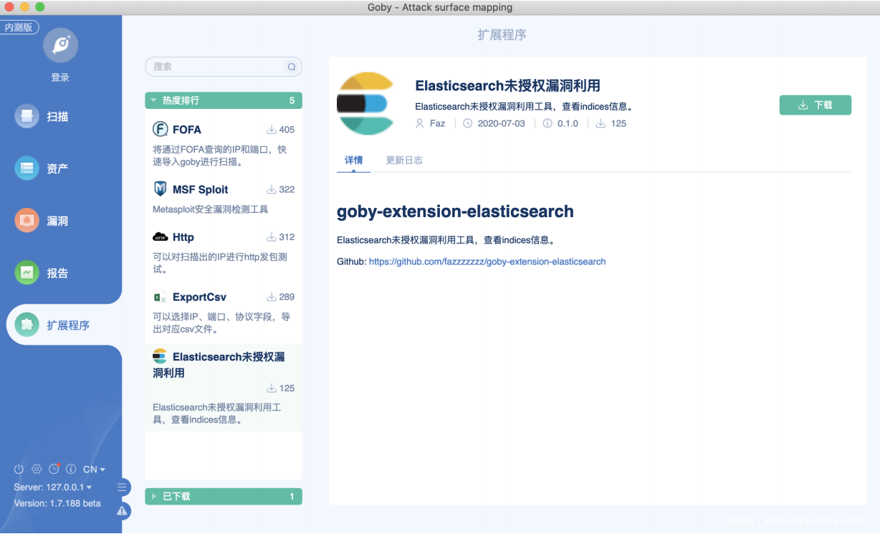Open settings via the gear icon
The image size is (880, 534).
(37, 469)
